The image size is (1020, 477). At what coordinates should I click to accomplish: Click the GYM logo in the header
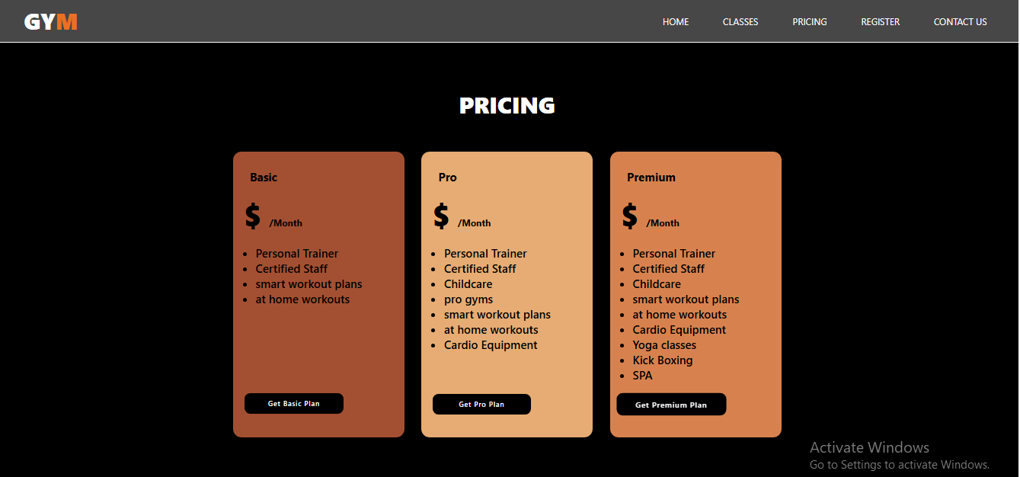point(51,22)
